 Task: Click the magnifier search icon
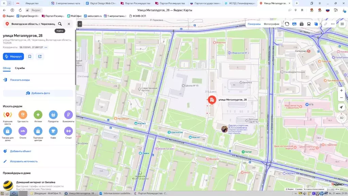[60, 24]
